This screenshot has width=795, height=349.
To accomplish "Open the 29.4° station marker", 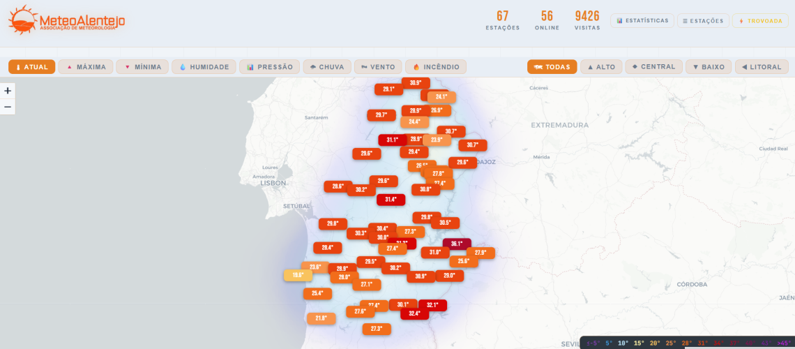I will [414, 151].
